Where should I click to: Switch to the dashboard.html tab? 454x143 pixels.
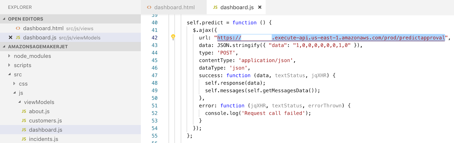point(174,7)
